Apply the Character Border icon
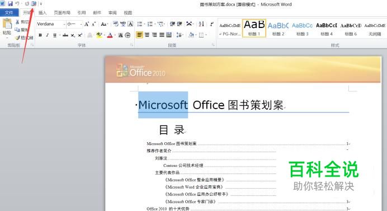Screen dimensions: 387x211 tap(130, 24)
